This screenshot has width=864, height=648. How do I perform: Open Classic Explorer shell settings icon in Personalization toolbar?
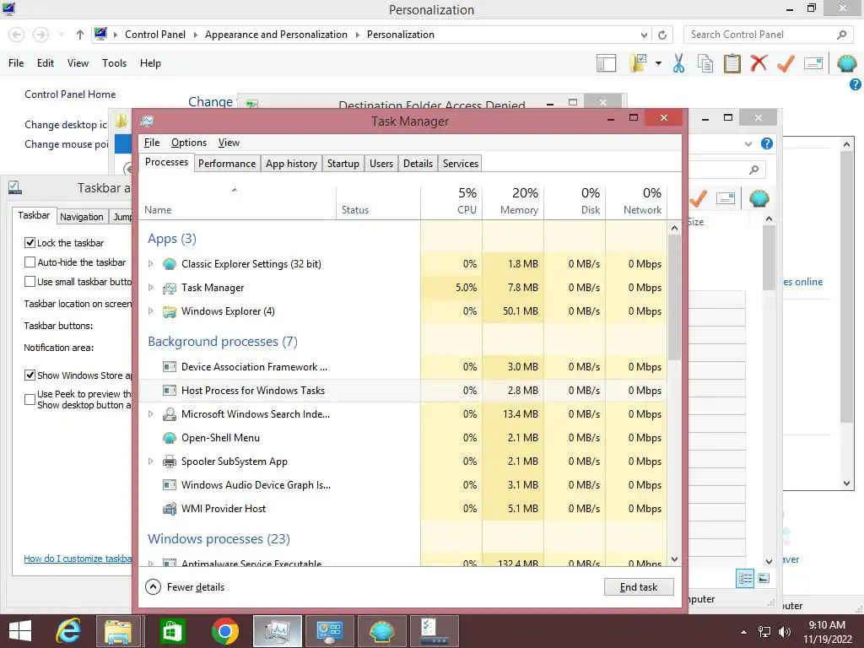tap(846, 63)
